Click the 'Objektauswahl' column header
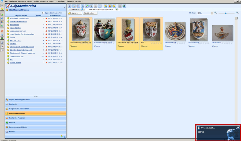Screen dimensions: 241x141 tap(21, 16)
